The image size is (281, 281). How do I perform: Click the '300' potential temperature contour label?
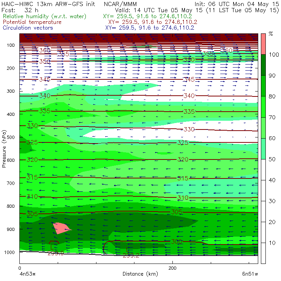click(x=176, y=242)
